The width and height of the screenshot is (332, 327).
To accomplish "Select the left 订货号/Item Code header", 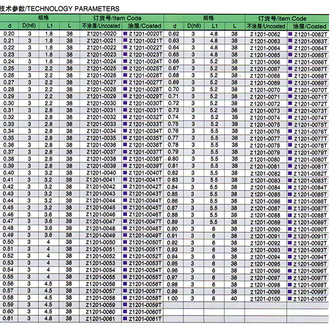I will 114,18.
